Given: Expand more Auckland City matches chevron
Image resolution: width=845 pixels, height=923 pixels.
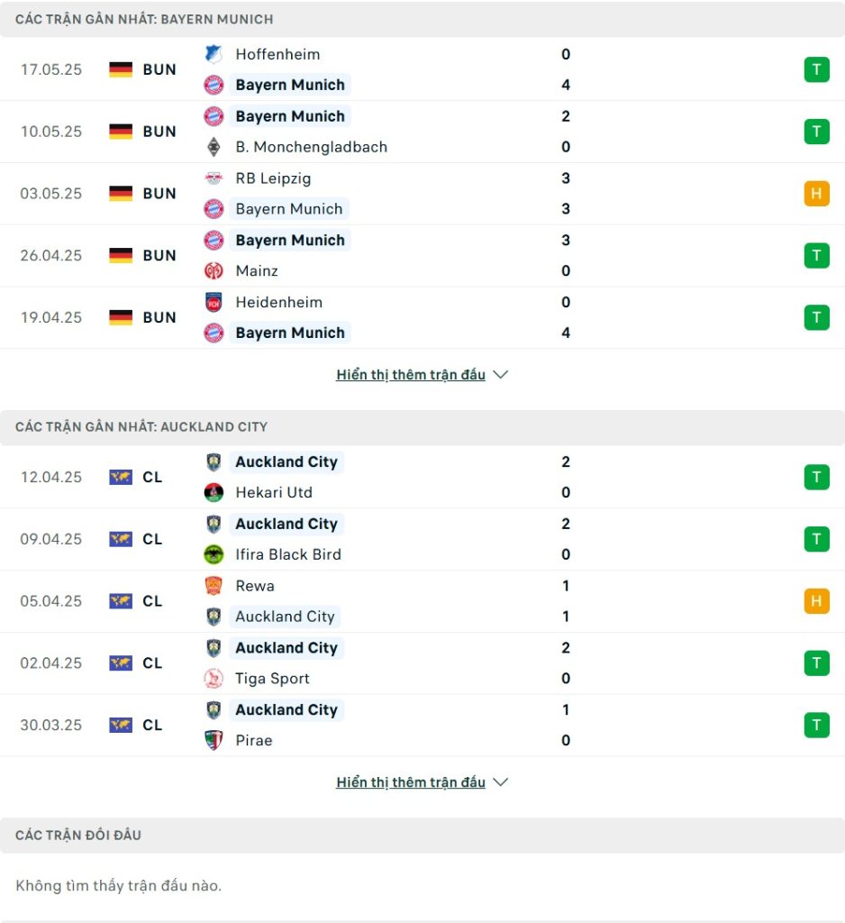Looking at the screenshot, I should coord(500,782).
